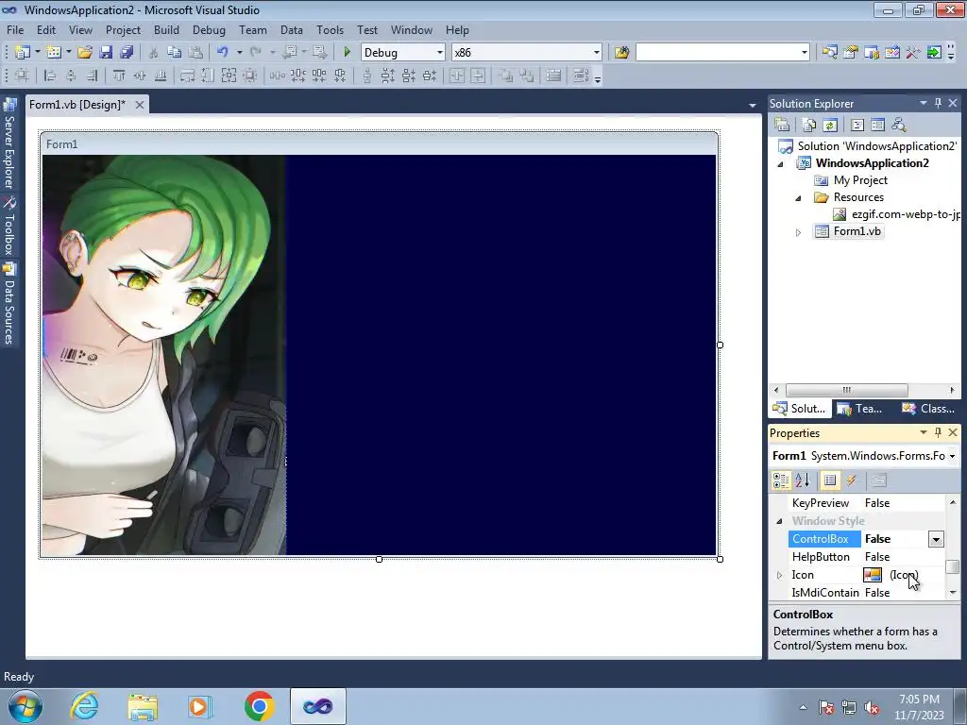Click View Code in Solution Explorer
Image resolution: width=967 pixels, height=725 pixels.
[x=857, y=126]
